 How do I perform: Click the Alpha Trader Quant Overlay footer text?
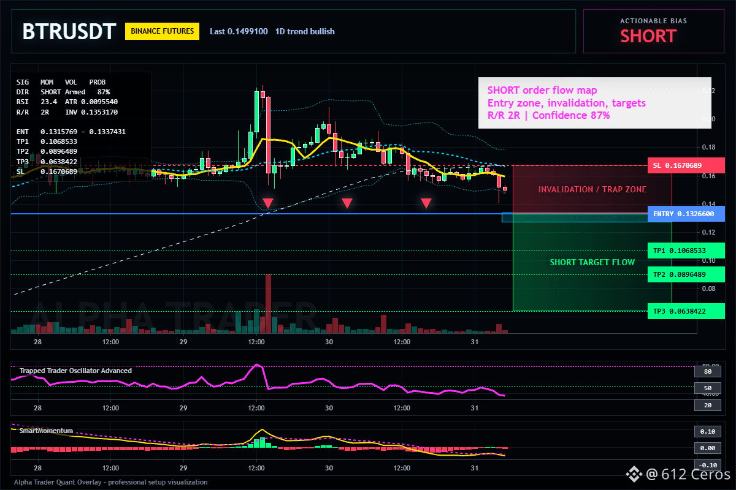(110, 482)
